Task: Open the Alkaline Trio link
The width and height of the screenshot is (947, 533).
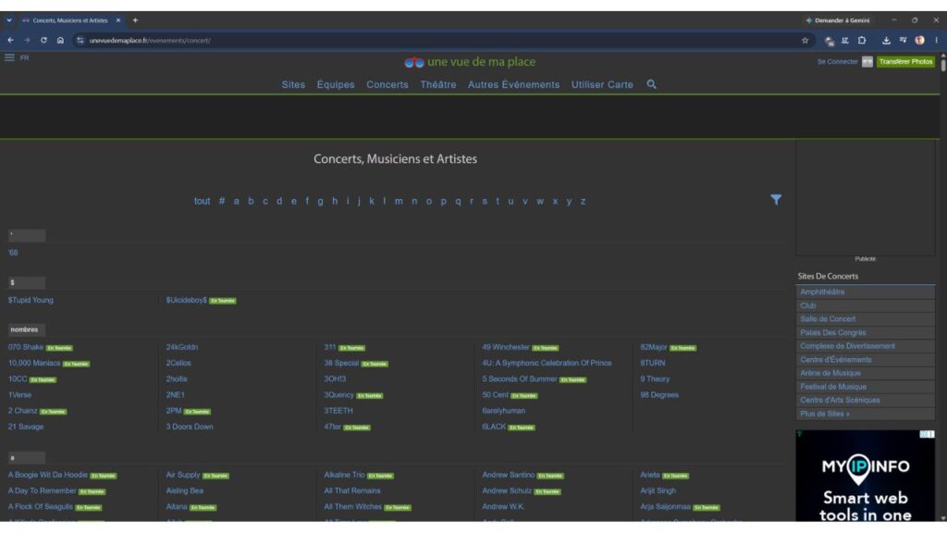Action: coord(344,475)
